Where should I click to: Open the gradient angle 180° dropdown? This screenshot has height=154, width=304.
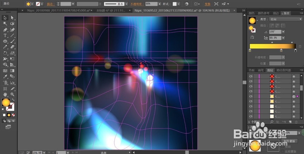[x=283, y=32]
